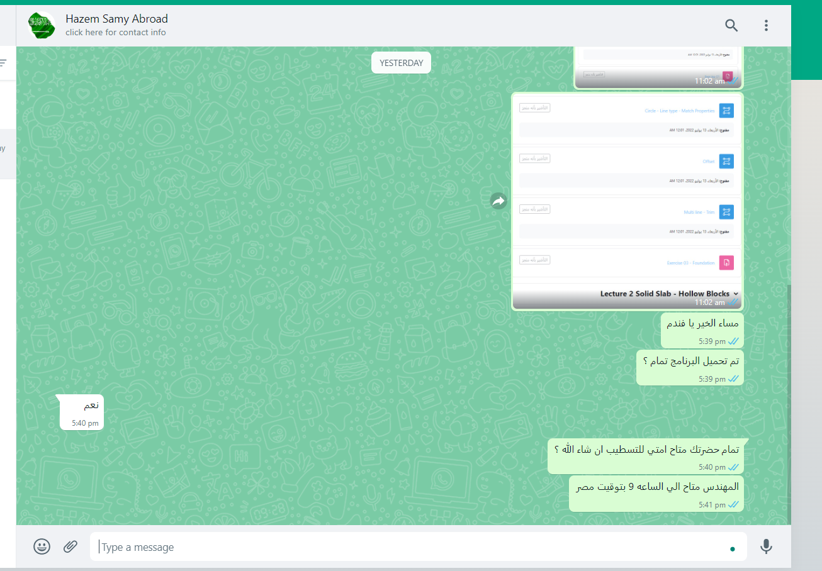This screenshot has width=822, height=571.
Task: Click the Hazem Samy Abroad profile avatar
Action: point(42,25)
